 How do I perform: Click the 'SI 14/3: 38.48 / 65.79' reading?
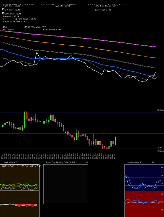tap(25, 19)
